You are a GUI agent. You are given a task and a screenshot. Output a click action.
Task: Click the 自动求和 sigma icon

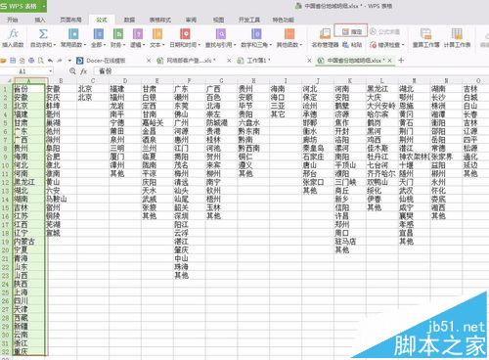click(43, 34)
